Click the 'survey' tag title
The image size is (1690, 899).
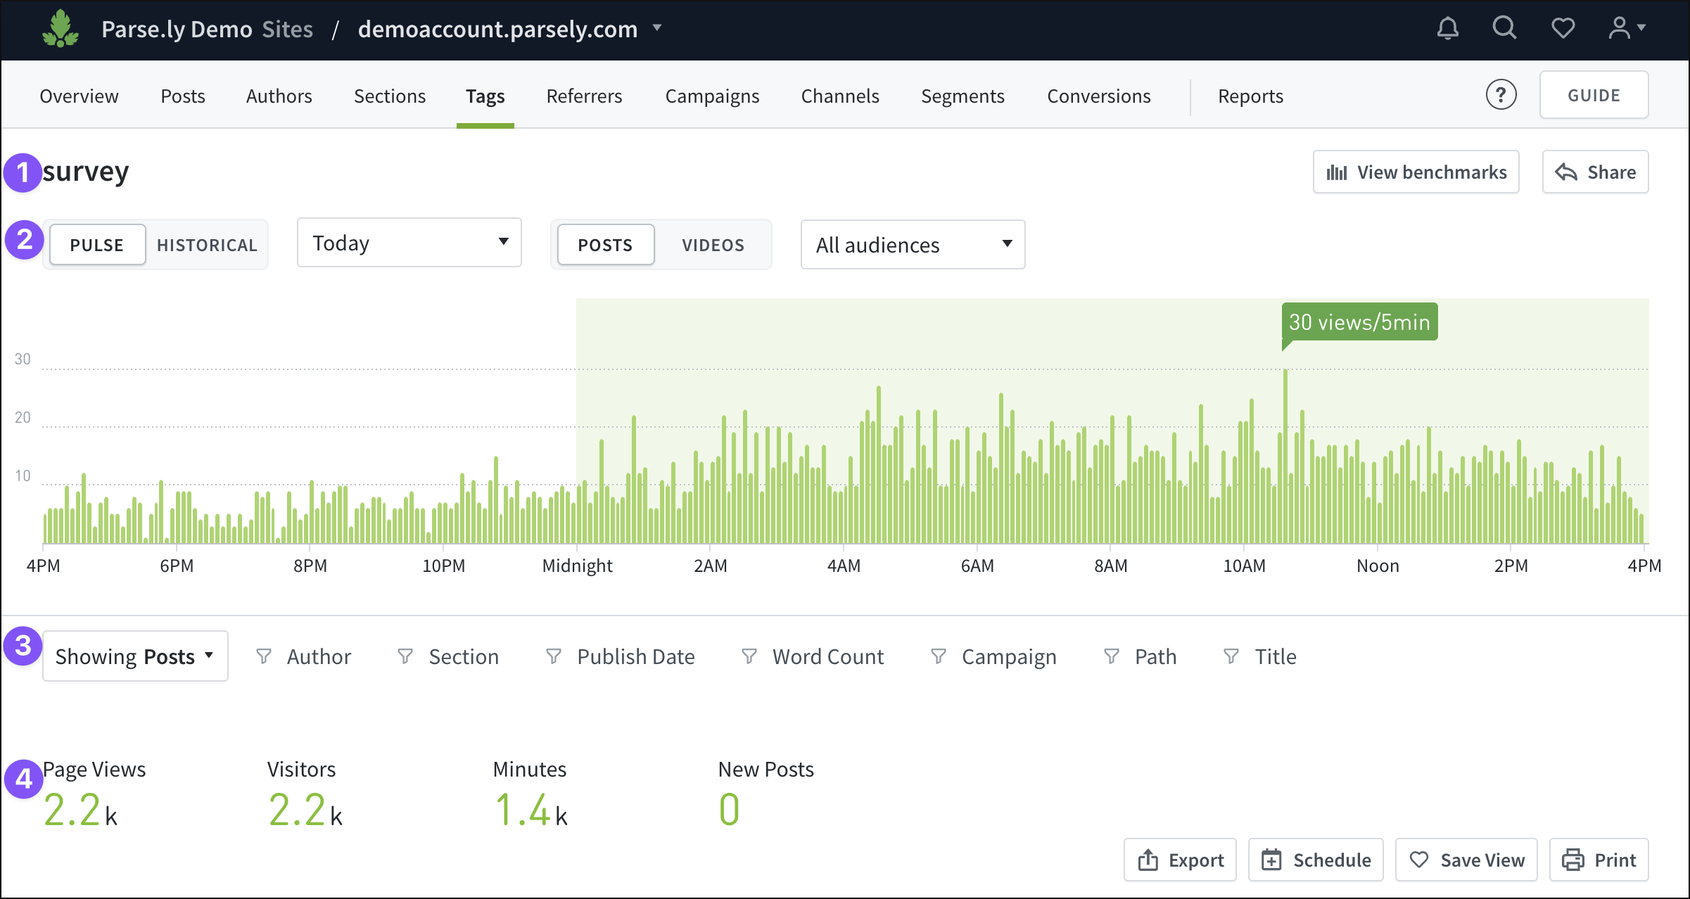[x=86, y=172]
